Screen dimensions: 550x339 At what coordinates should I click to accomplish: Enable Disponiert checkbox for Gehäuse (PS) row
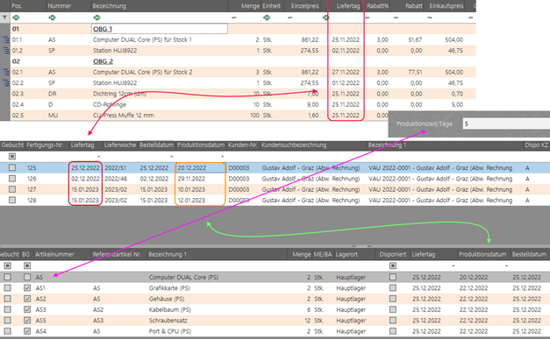[x=393, y=299]
